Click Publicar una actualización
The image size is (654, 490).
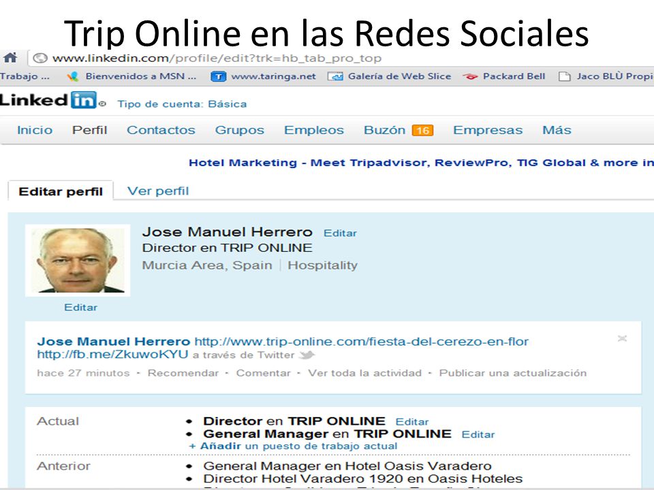[513, 373]
